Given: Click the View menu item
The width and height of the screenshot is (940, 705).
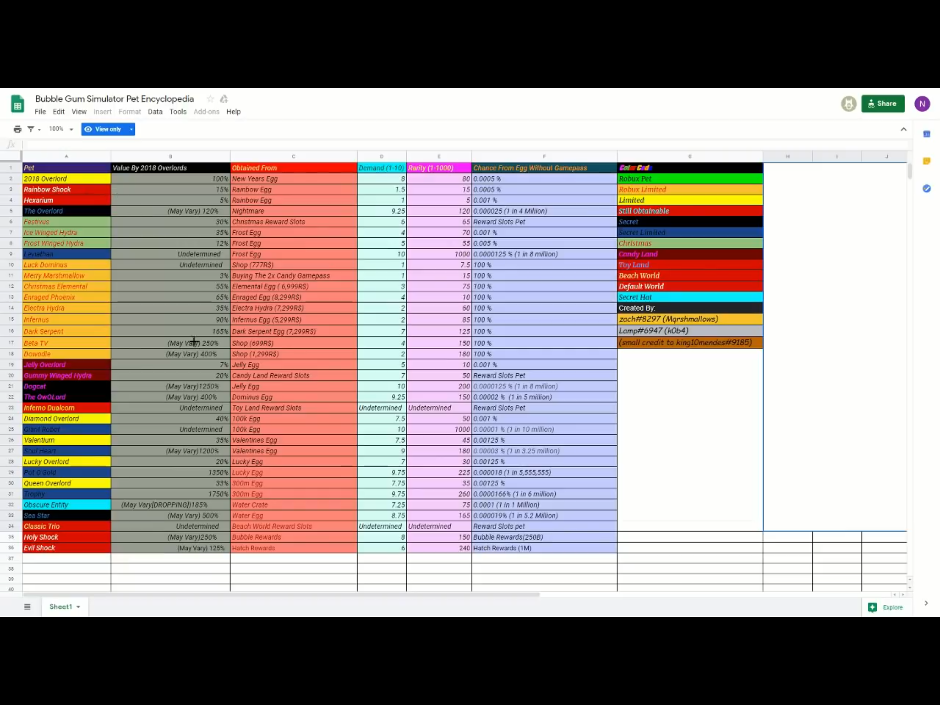Looking at the screenshot, I should tap(79, 111).
